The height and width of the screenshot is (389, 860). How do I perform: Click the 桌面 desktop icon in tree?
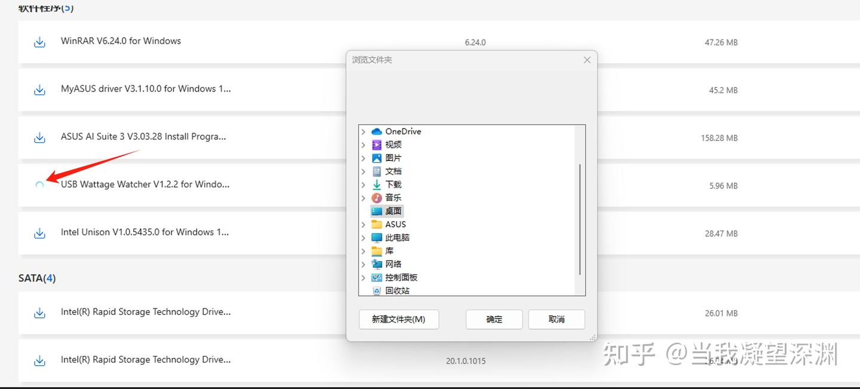(x=376, y=211)
